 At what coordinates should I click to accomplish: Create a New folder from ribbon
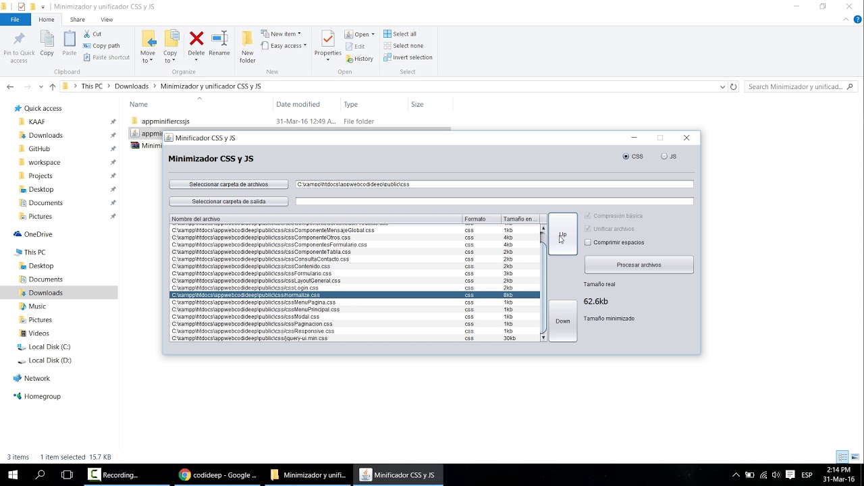point(248,47)
